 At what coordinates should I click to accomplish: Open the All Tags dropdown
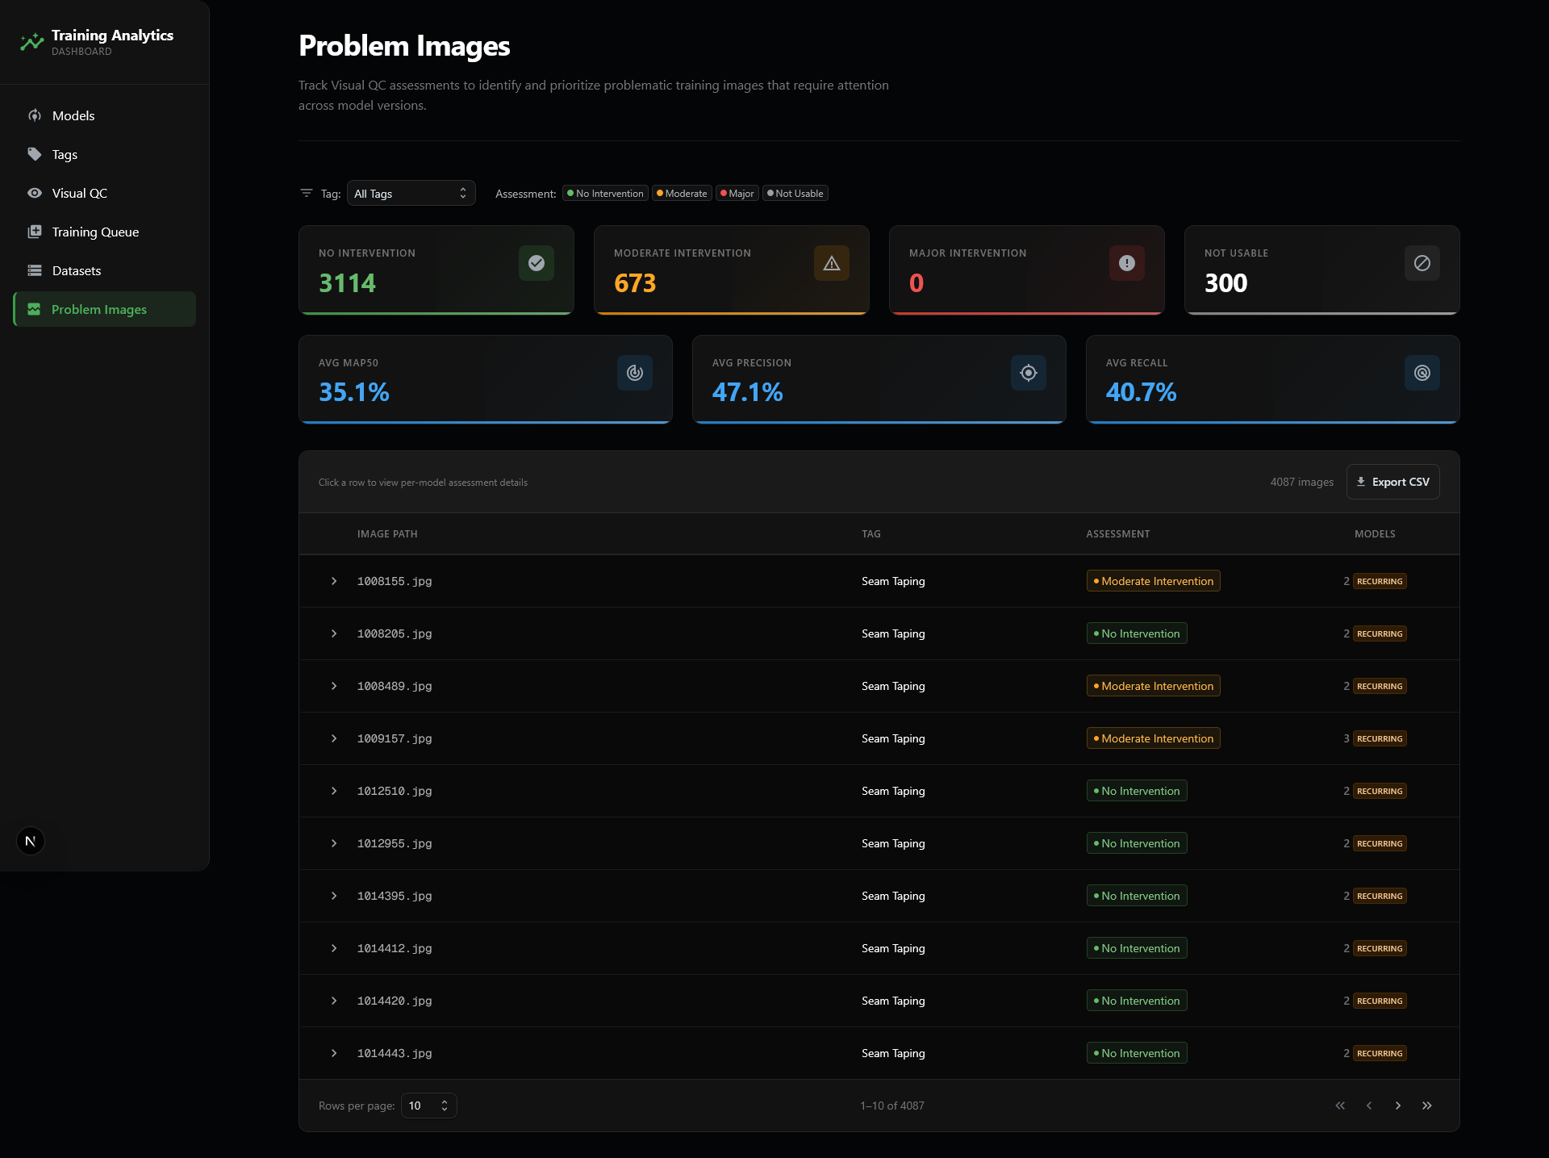(x=411, y=193)
